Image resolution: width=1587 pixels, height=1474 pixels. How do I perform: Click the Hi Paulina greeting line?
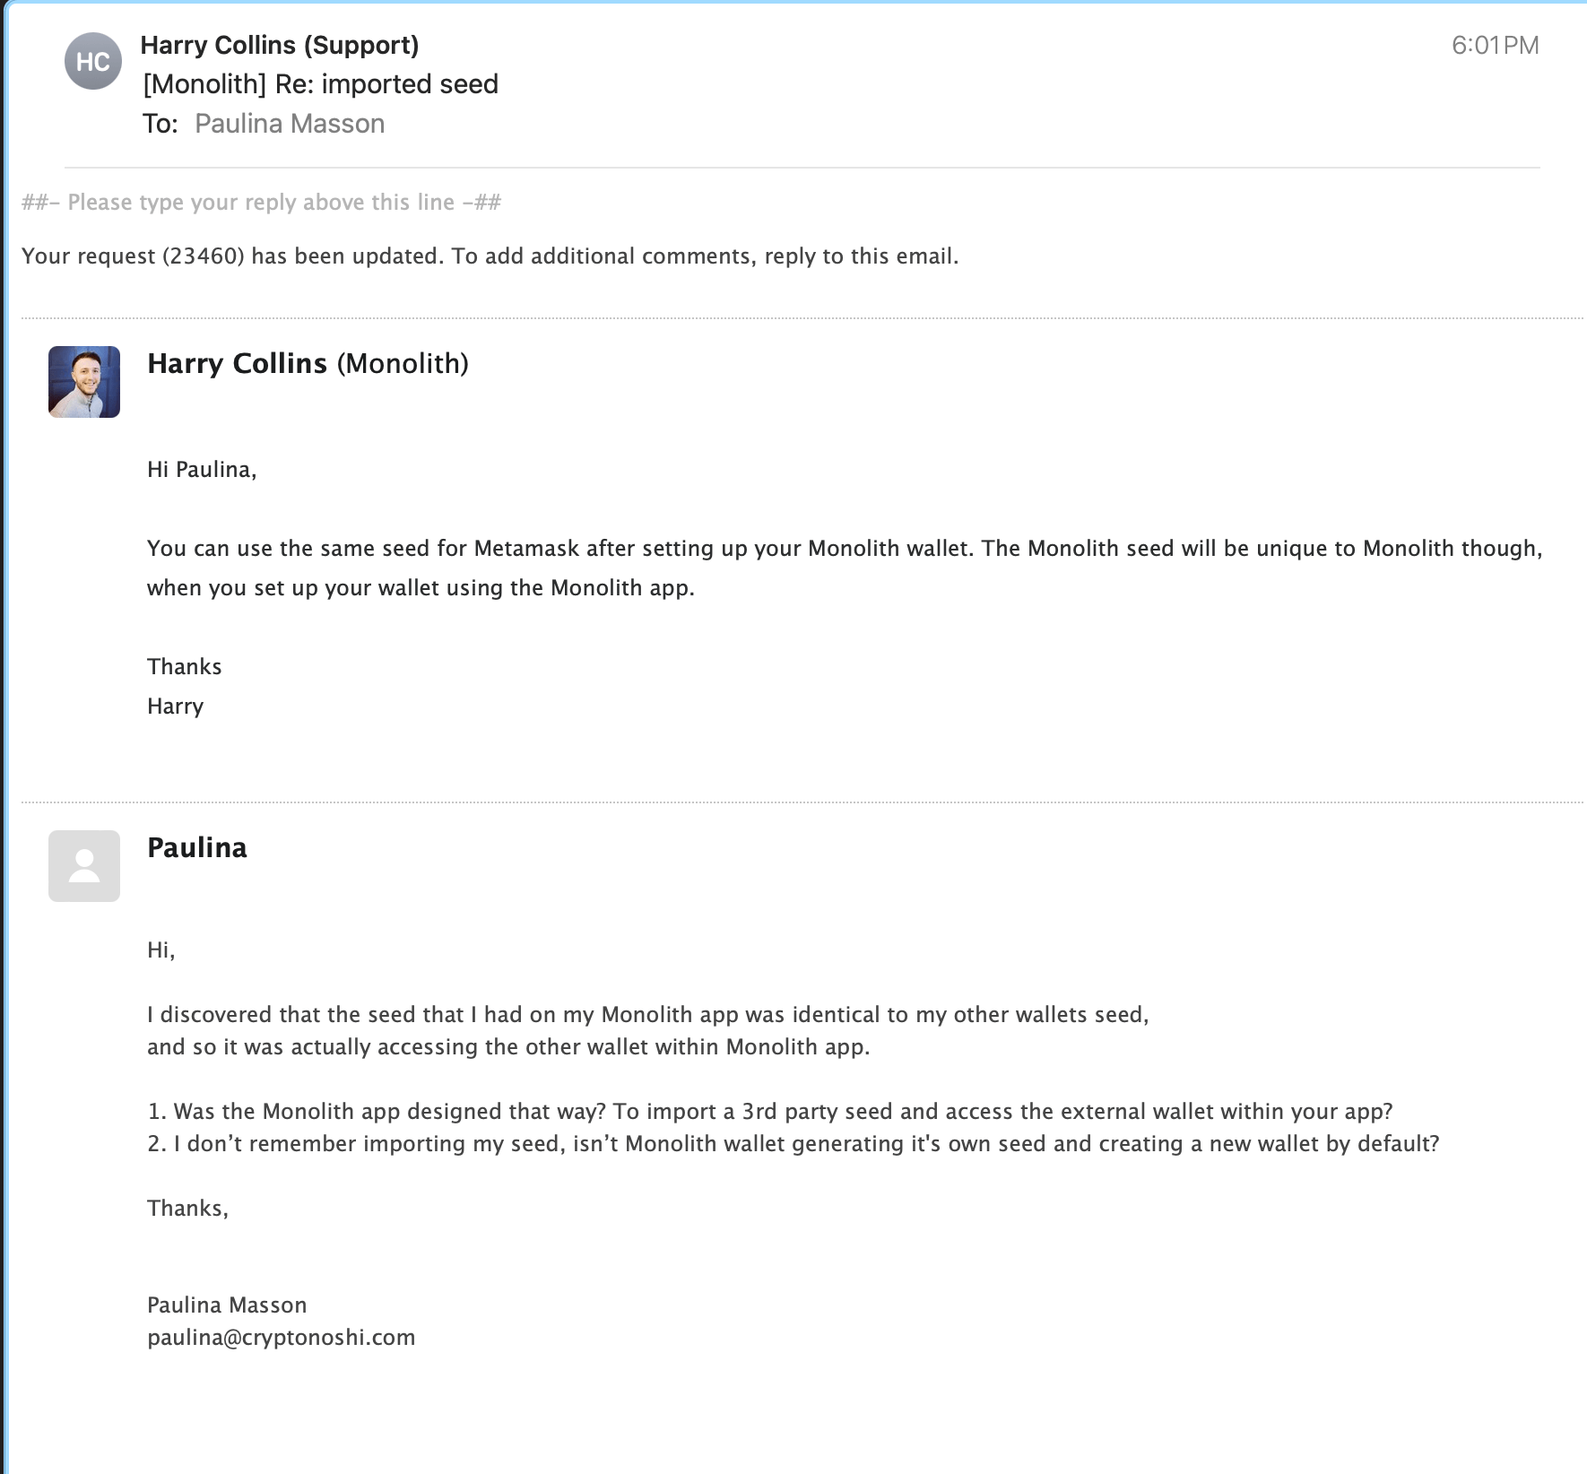click(x=202, y=470)
